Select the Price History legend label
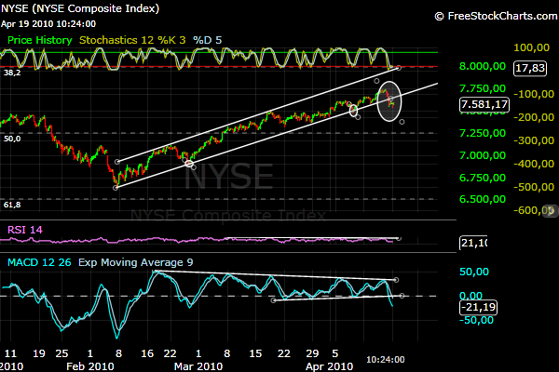 pos(39,40)
